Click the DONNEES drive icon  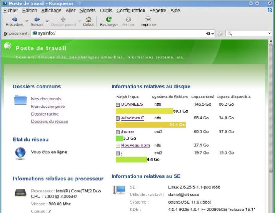(x=118, y=105)
